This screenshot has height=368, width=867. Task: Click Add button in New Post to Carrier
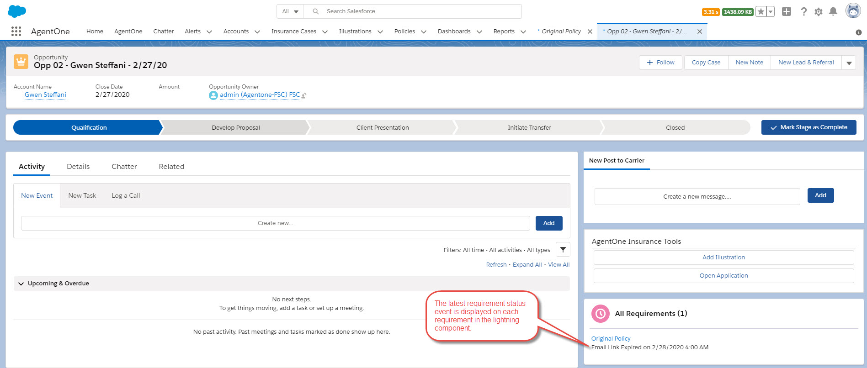(820, 195)
